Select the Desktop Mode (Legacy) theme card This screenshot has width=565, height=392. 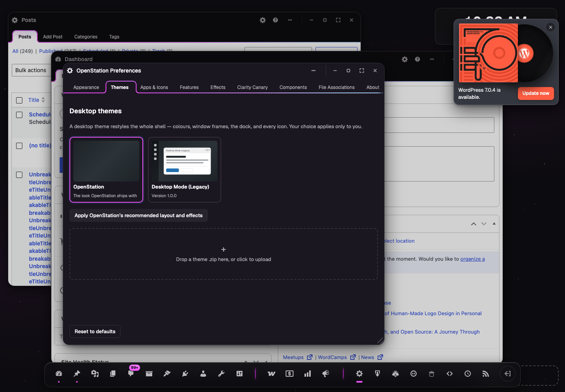(x=184, y=170)
